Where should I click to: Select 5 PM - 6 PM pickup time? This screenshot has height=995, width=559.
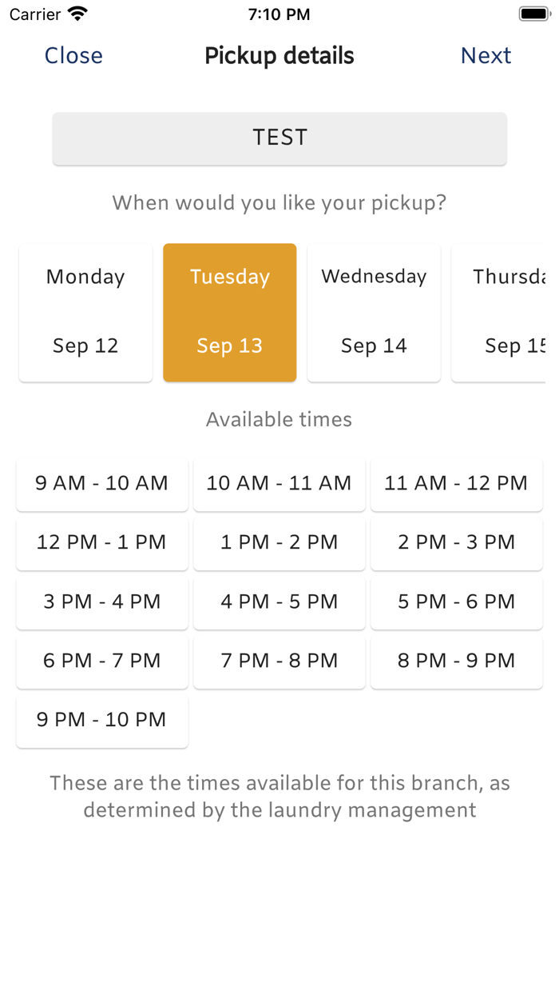(457, 602)
